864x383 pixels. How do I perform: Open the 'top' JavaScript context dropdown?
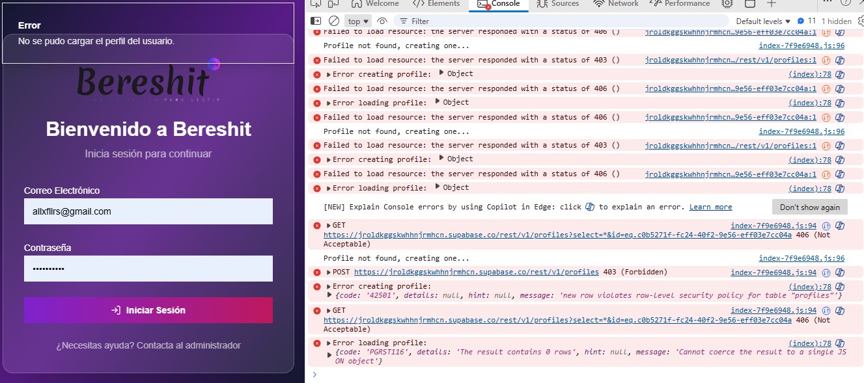(x=358, y=21)
